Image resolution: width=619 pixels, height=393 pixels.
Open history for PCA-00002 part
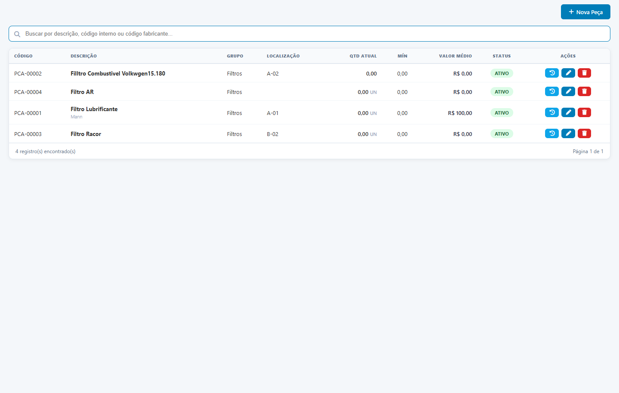[x=552, y=73]
